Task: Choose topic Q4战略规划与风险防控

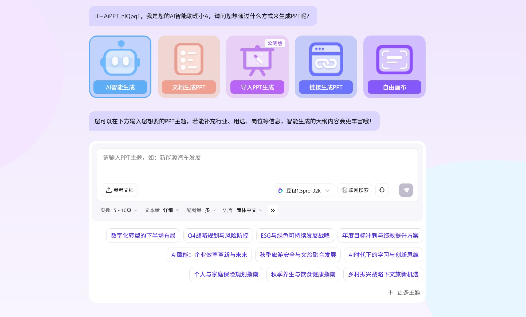Action: 218,236
